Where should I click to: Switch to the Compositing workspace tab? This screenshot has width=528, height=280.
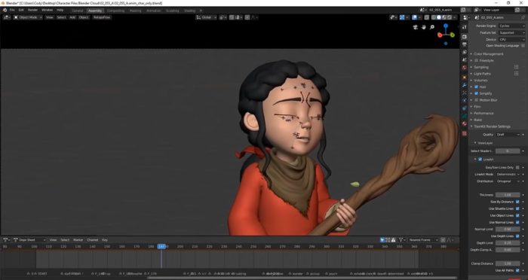[x=115, y=11]
